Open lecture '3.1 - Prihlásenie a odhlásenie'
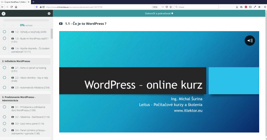Screen dimensions: 267x140 pos(28,109)
